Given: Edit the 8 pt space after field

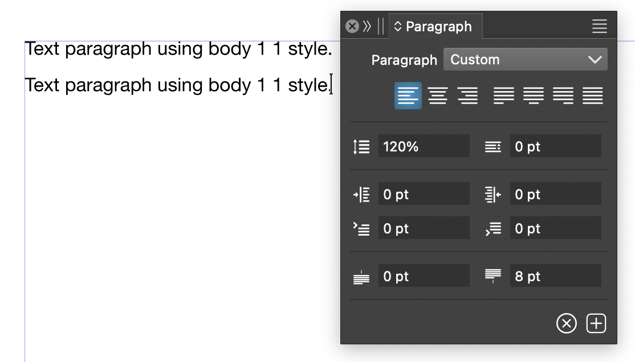Looking at the screenshot, I should pyautogui.click(x=555, y=277).
